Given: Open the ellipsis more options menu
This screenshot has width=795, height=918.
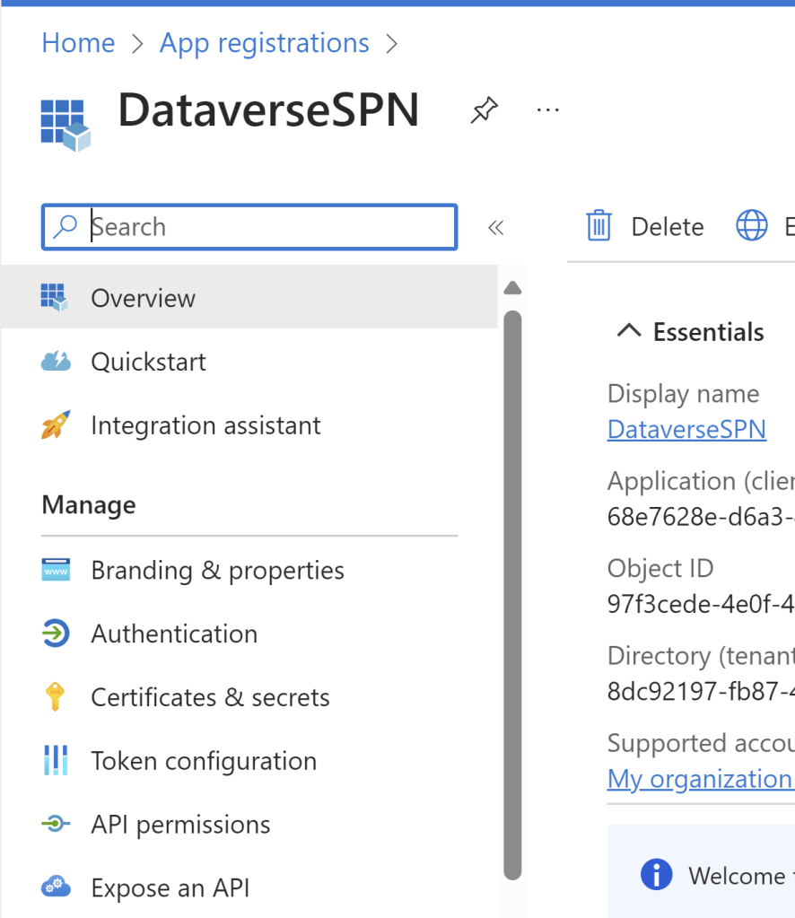Looking at the screenshot, I should pos(547,110).
